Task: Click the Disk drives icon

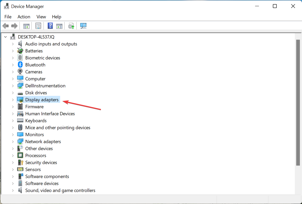Action: point(20,93)
